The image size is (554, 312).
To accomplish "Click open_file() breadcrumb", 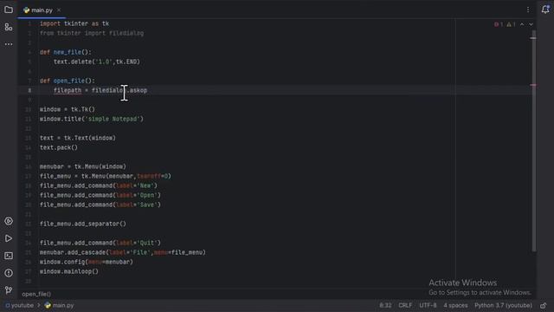I will (36, 294).
